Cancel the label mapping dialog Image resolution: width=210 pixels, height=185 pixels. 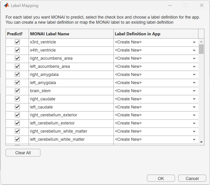coord(192,178)
